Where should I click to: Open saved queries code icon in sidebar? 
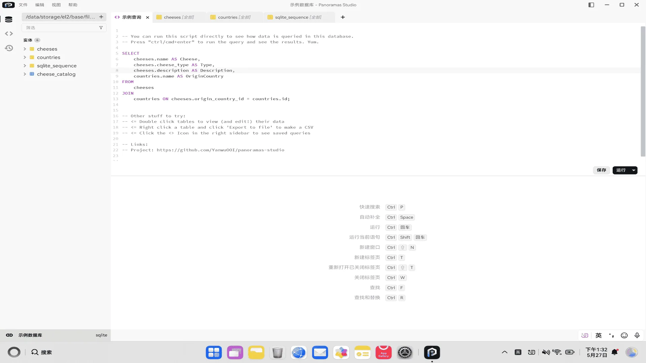(x=9, y=34)
